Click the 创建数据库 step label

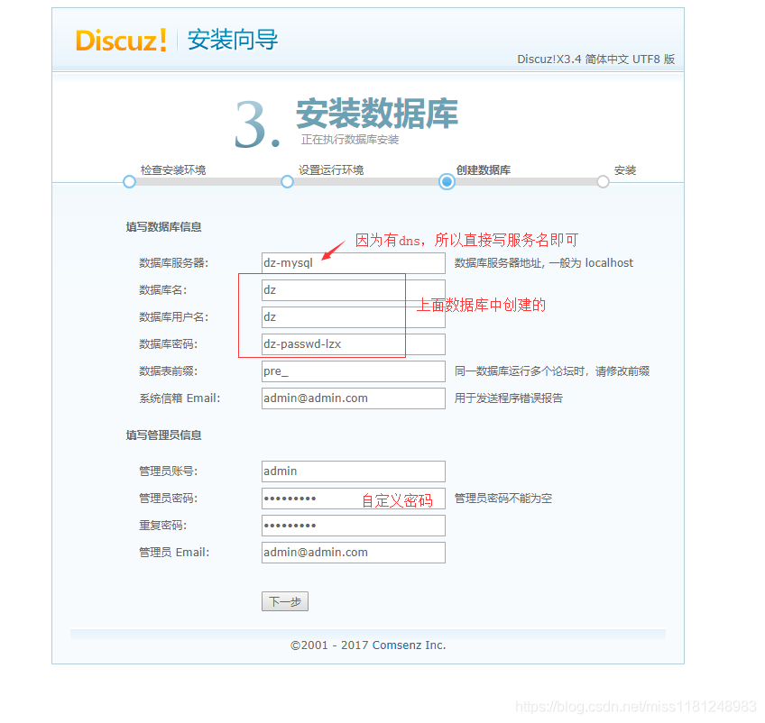pos(484,170)
